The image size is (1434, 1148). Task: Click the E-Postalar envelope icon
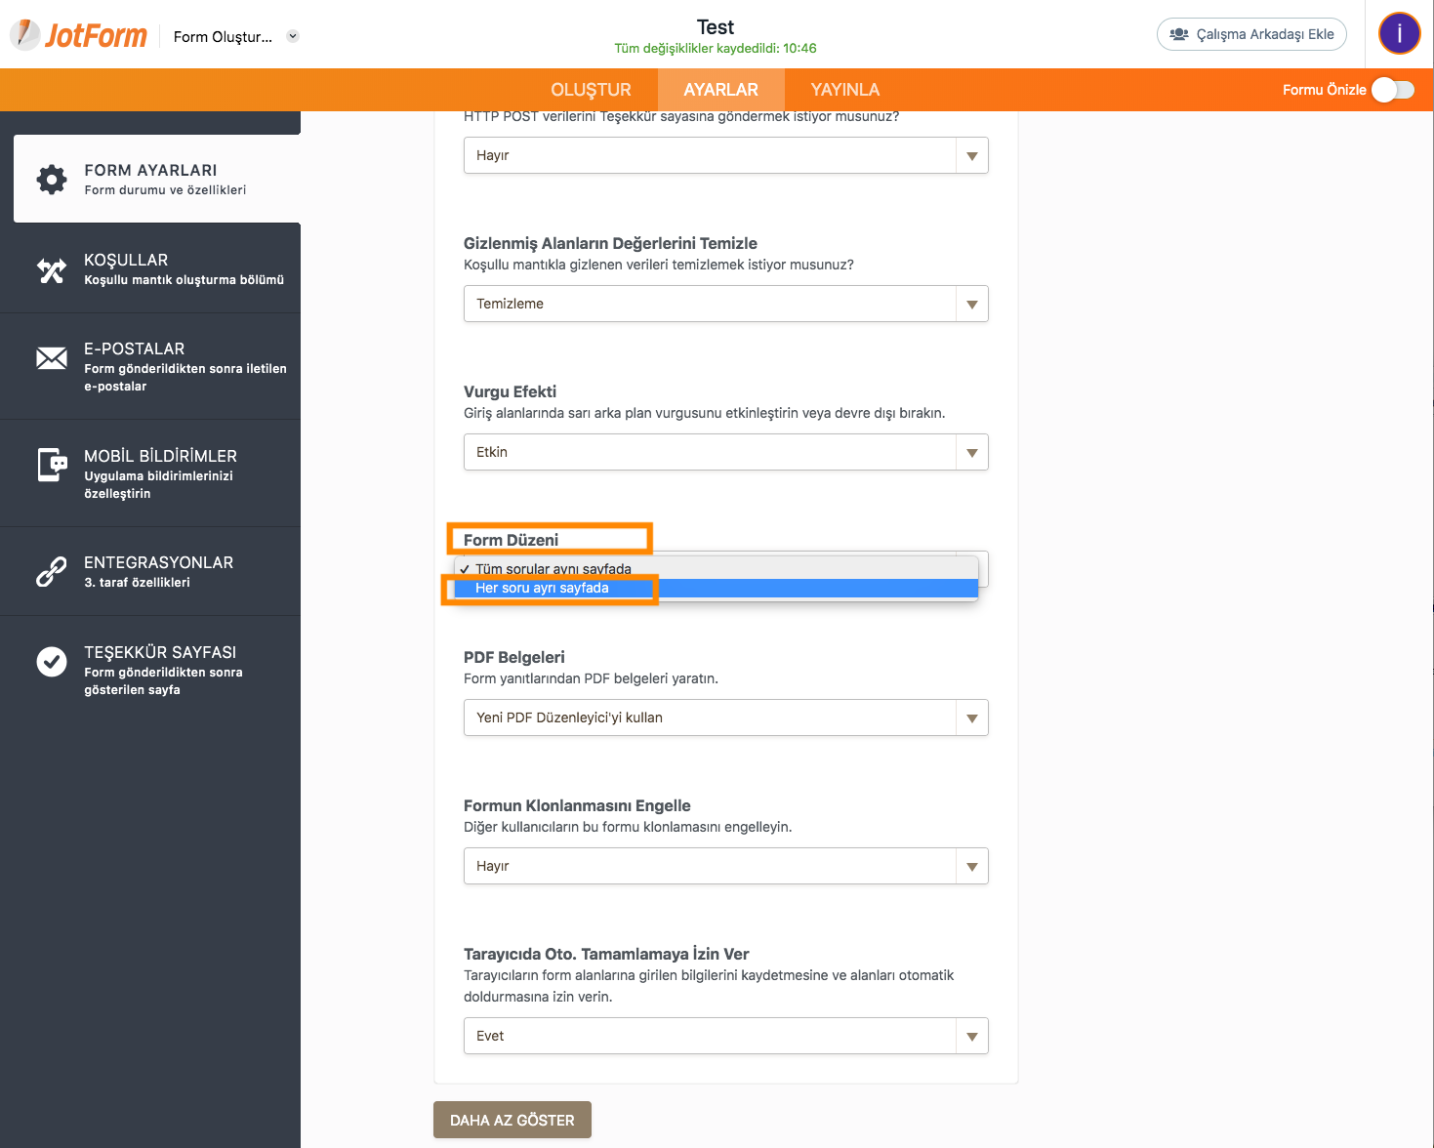click(52, 358)
